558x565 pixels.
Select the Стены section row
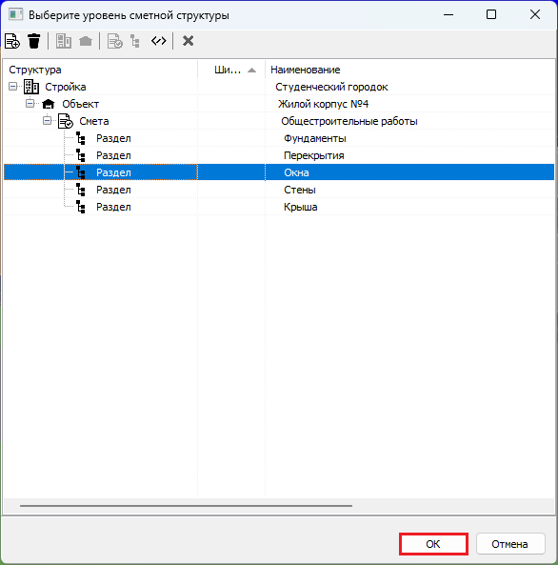279,190
